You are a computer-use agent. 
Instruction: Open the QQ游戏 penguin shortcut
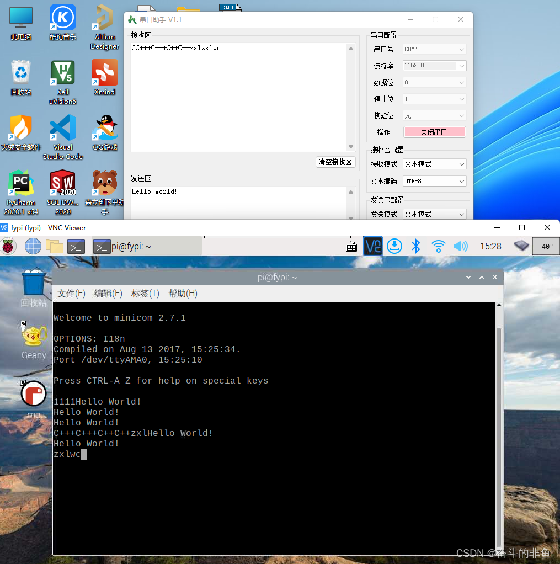click(x=105, y=133)
